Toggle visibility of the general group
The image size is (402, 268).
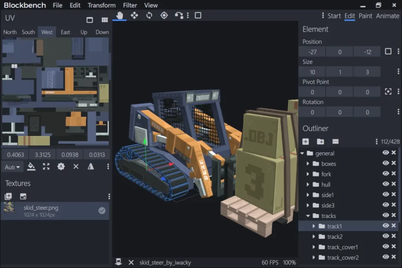coord(386,153)
